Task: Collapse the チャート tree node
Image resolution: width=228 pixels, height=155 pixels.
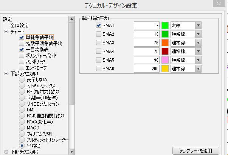Action: point(6,32)
